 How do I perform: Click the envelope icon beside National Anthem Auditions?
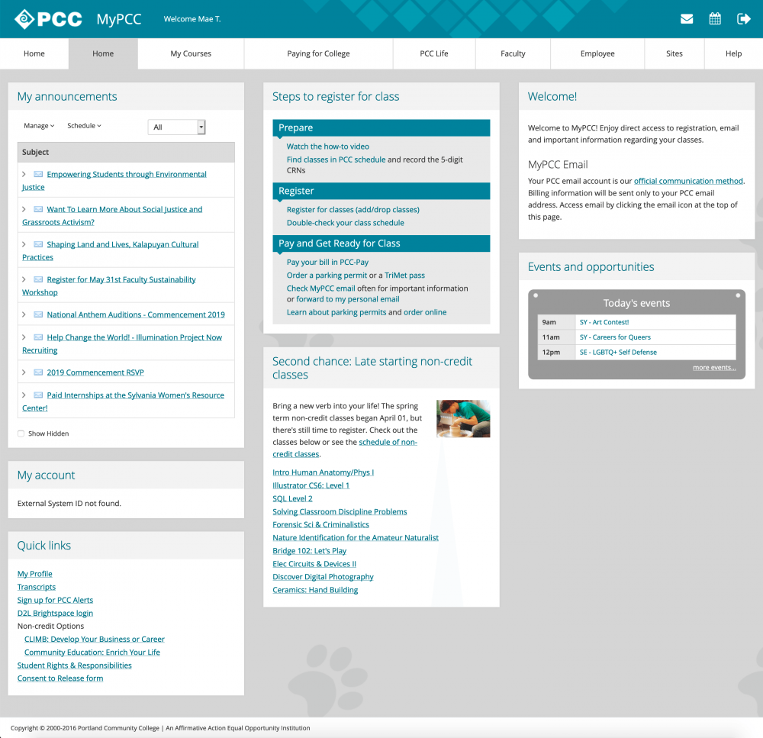pyautogui.click(x=38, y=314)
